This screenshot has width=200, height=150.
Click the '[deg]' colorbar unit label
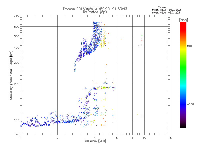point(183,20)
